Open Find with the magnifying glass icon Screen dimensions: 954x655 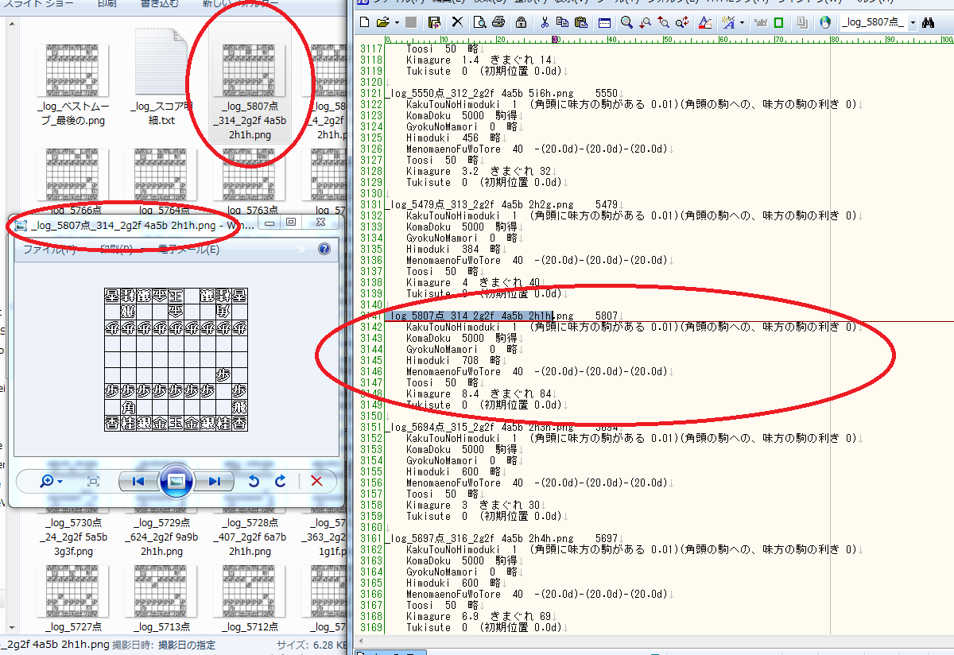[x=626, y=22]
